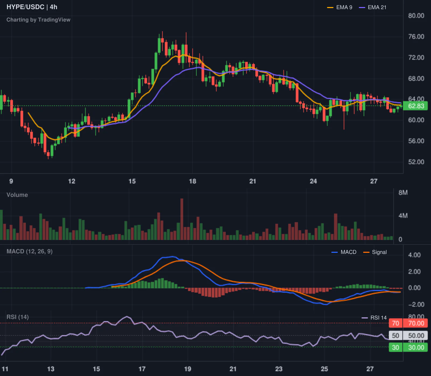Screen dimensions: 431x376
Task: Click date label 9 on price chart axis
Action: click(11, 181)
